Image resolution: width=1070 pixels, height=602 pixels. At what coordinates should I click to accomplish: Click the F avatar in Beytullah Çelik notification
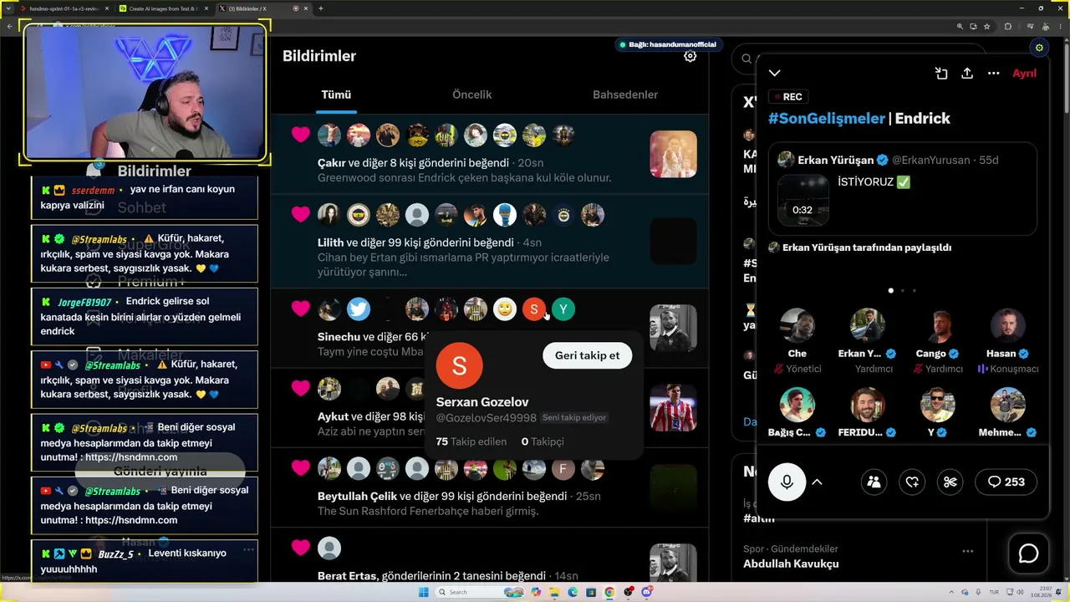click(x=563, y=469)
